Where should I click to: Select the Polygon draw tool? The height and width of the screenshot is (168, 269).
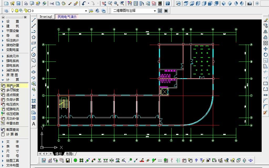tap(34, 37)
